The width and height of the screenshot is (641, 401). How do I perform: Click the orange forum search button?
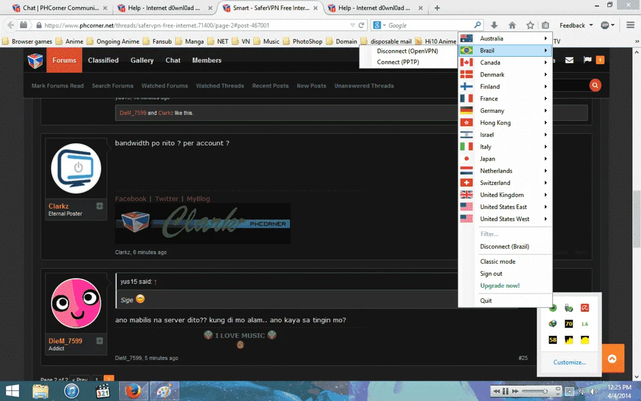coord(595,86)
